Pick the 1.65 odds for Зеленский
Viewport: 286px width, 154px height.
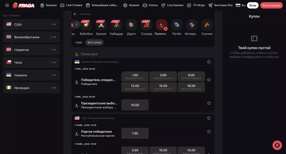click(135, 76)
